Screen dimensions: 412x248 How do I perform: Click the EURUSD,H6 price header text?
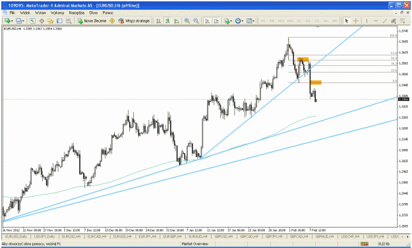click(32, 28)
